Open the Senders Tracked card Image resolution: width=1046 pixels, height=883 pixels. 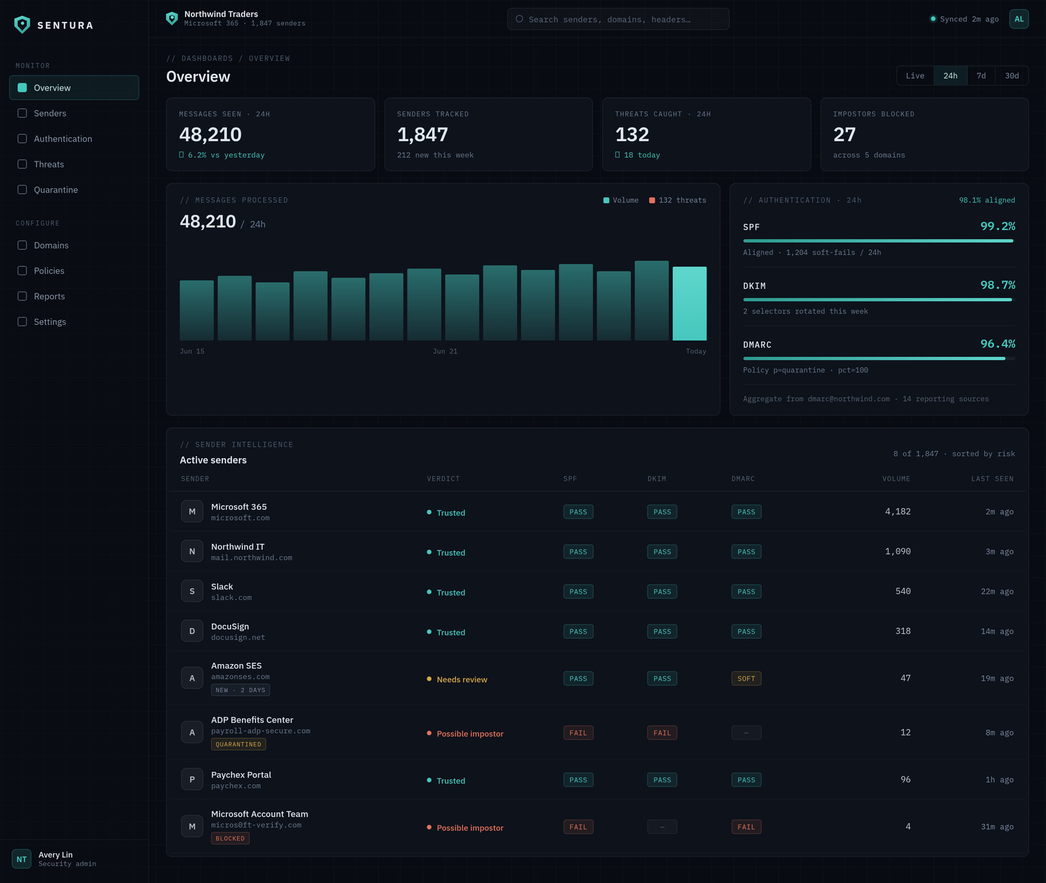(x=488, y=135)
